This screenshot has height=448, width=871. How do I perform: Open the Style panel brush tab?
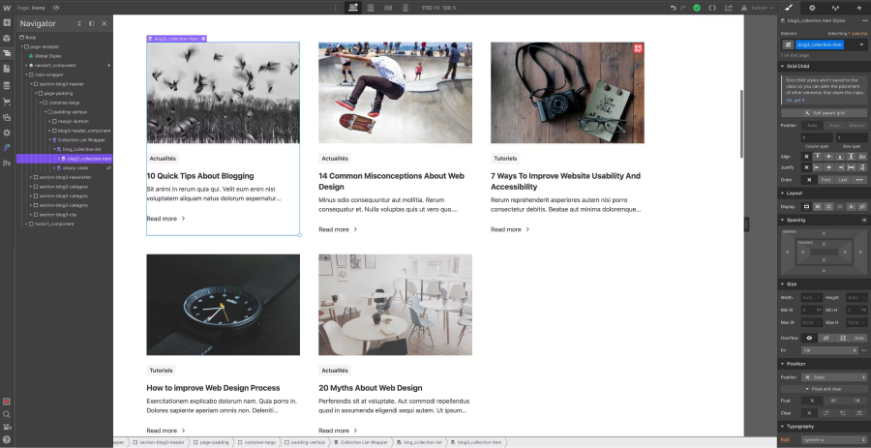pyautogui.click(x=788, y=8)
